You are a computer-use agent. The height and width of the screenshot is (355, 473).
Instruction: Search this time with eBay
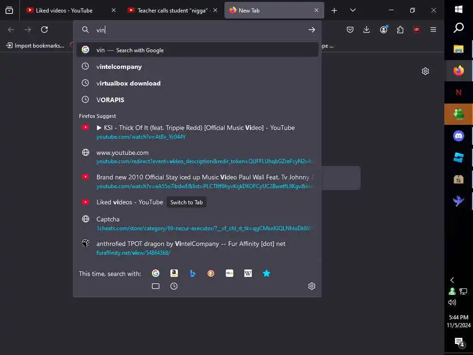[x=230, y=274]
